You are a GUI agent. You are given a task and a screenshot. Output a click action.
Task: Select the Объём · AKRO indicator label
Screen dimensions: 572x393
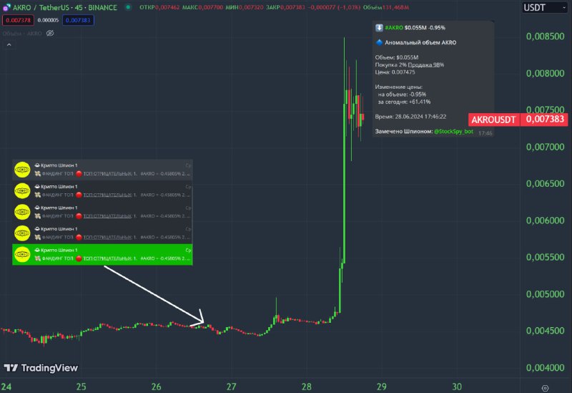click(x=22, y=33)
